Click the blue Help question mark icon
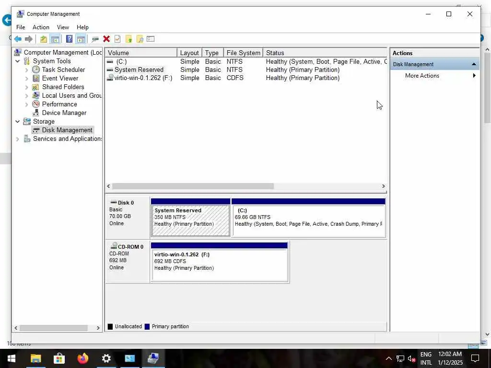Image resolution: width=491 pixels, height=368 pixels. click(69, 39)
